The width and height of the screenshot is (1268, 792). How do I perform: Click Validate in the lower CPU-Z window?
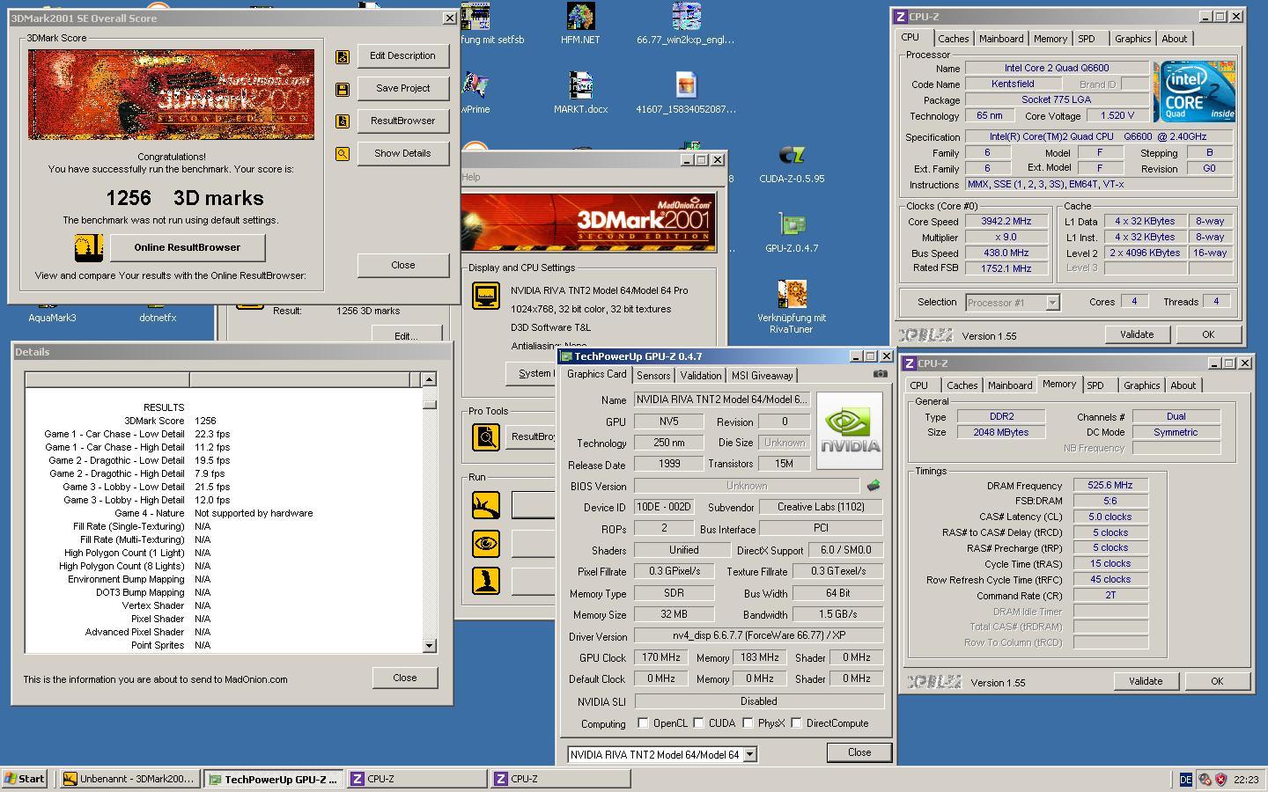click(x=1146, y=681)
